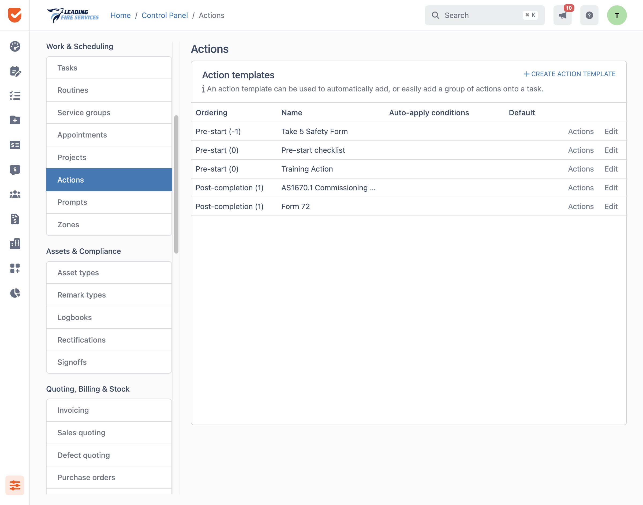Image resolution: width=643 pixels, height=505 pixels.
Task: Click the Take 5 Safety Form name
Action: pos(315,132)
